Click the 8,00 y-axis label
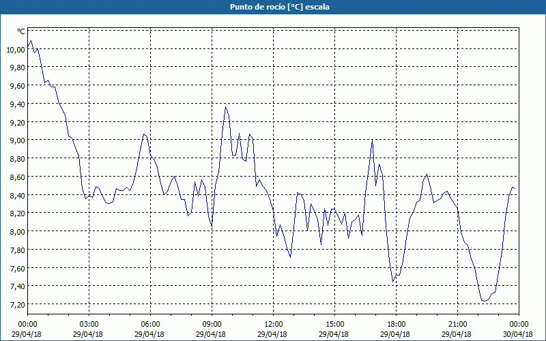 click(x=18, y=231)
